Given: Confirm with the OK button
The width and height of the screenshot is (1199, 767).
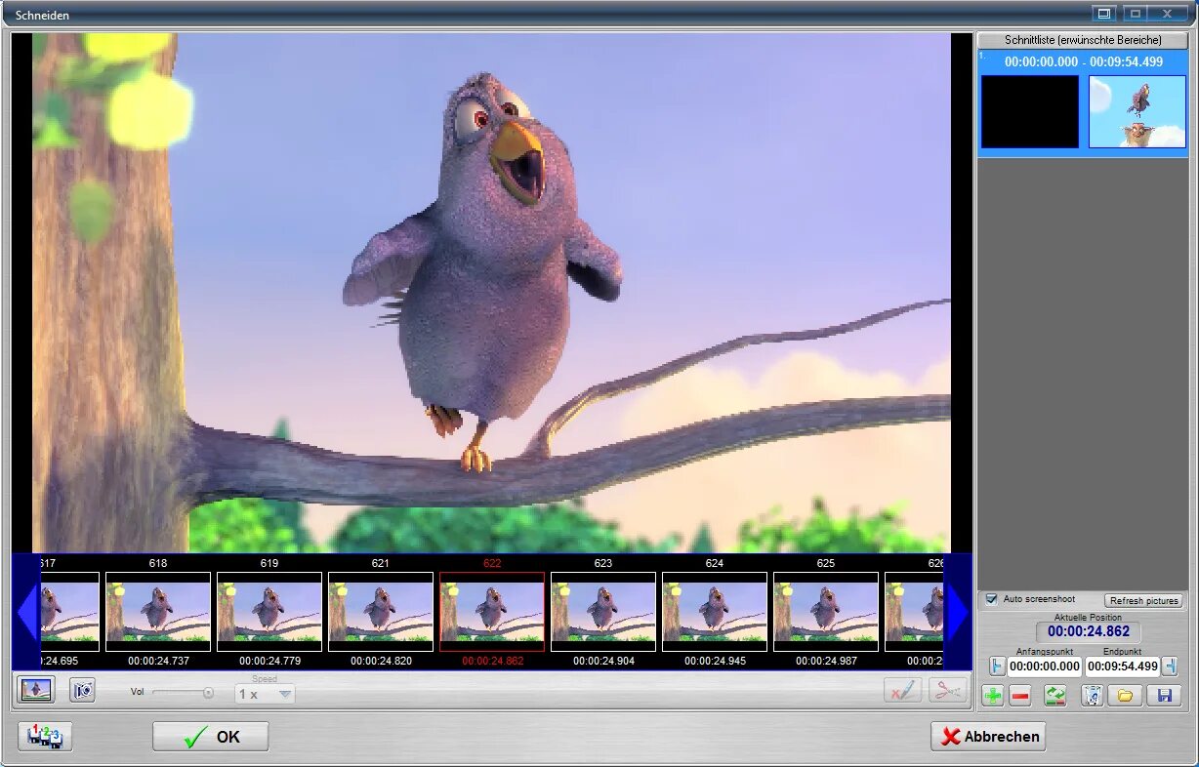Looking at the screenshot, I should tap(211, 737).
